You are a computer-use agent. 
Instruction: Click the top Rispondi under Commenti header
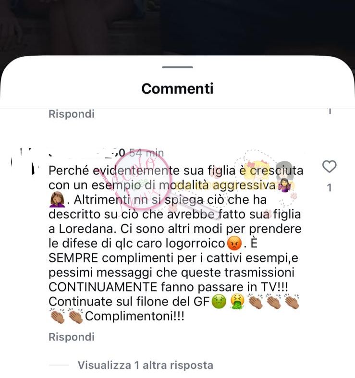coord(72,114)
